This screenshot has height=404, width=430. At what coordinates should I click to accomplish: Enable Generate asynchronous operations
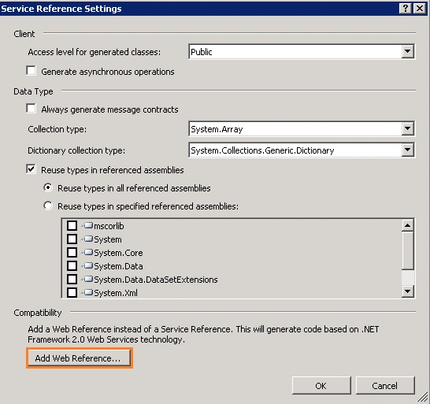pyautogui.click(x=31, y=71)
